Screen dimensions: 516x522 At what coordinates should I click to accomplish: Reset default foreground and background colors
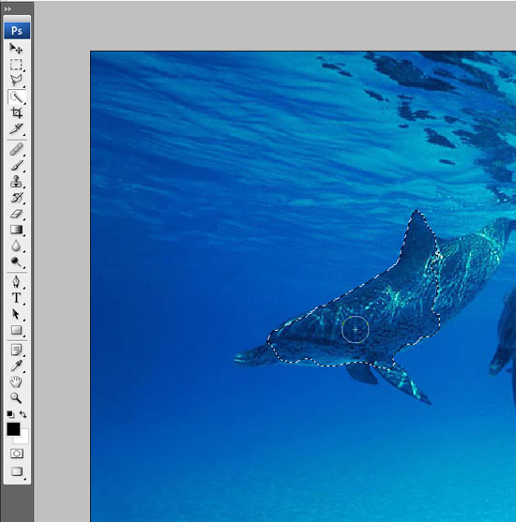click(x=10, y=414)
